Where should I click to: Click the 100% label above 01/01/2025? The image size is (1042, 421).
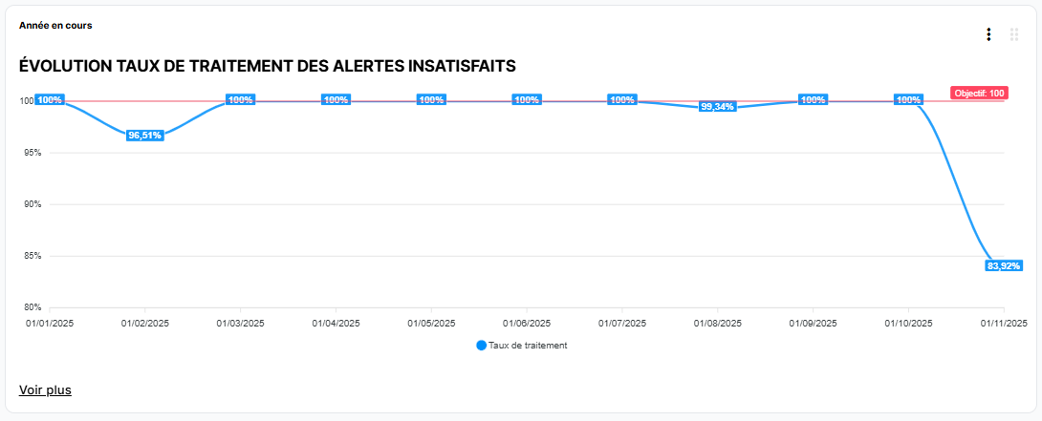[50, 100]
